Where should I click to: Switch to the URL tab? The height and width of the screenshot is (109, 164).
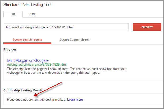coord(13,14)
